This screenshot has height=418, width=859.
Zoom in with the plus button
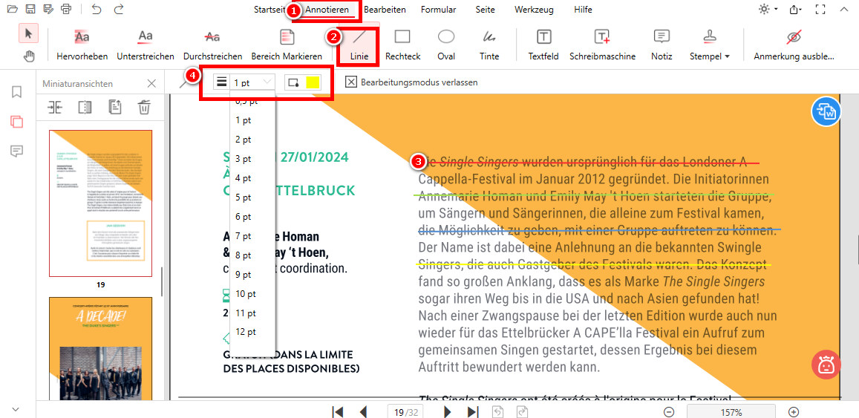pyautogui.click(x=794, y=412)
